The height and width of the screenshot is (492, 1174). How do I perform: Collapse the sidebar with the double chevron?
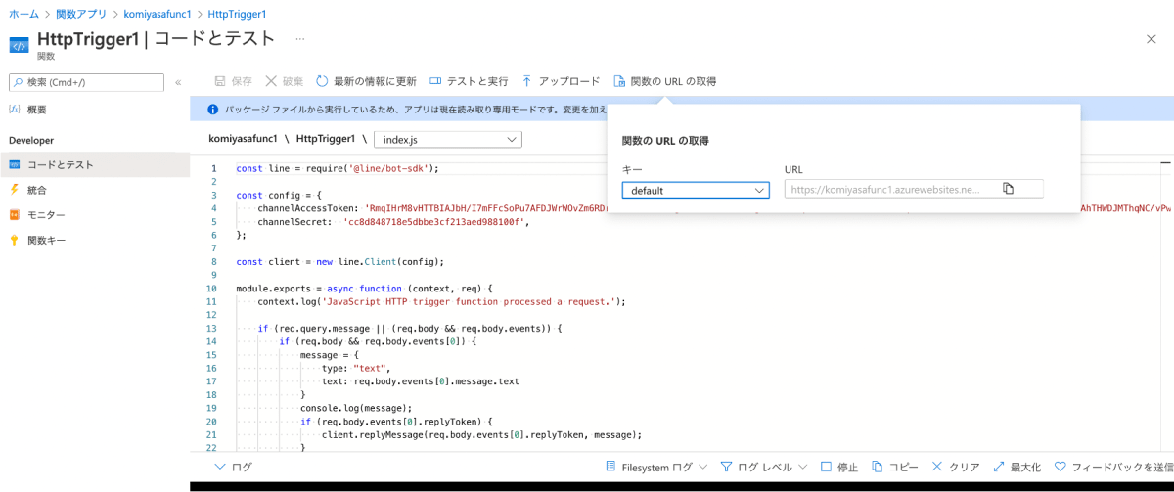point(178,82)
